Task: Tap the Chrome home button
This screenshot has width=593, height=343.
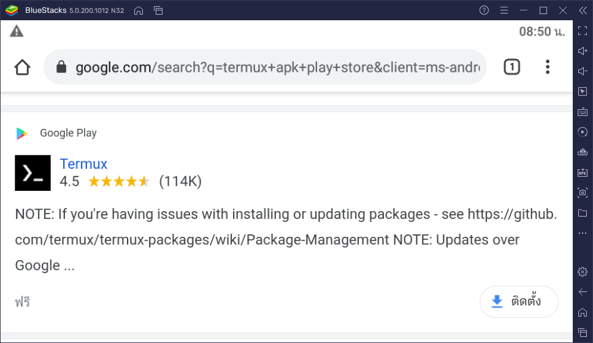Action: (22, 67)
